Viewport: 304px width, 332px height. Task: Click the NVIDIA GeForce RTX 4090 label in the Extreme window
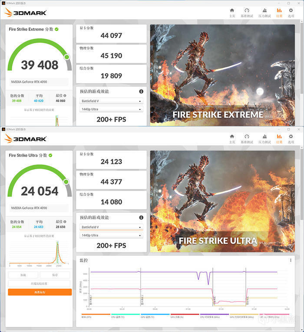(29, 82)
